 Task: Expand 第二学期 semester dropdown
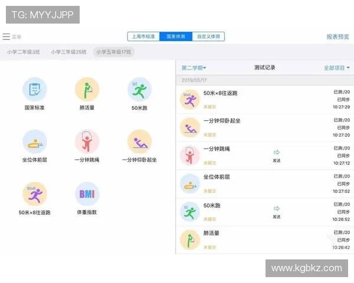194,68
